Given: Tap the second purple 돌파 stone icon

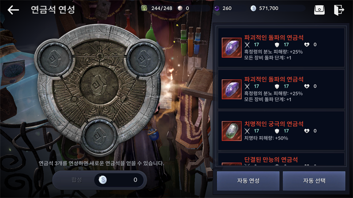Looking at the screenshot, I should pyautogui.click(x=231, y=90).
